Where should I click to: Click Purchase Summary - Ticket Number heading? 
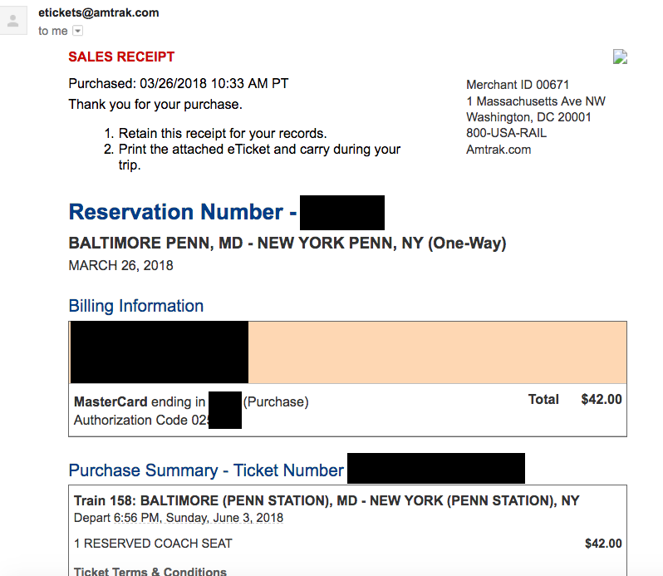pos(206,470)
